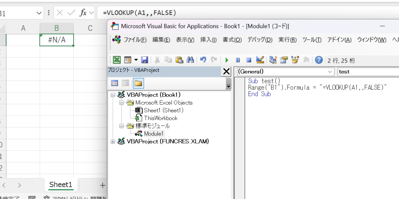Open the ファイル(F) menu
This screenshot has width=399, height=199.
135,40
